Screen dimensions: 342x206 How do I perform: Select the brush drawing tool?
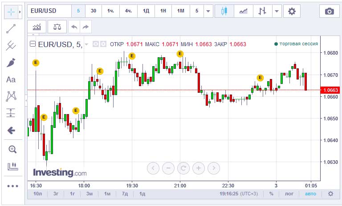[x=11, y=63]
